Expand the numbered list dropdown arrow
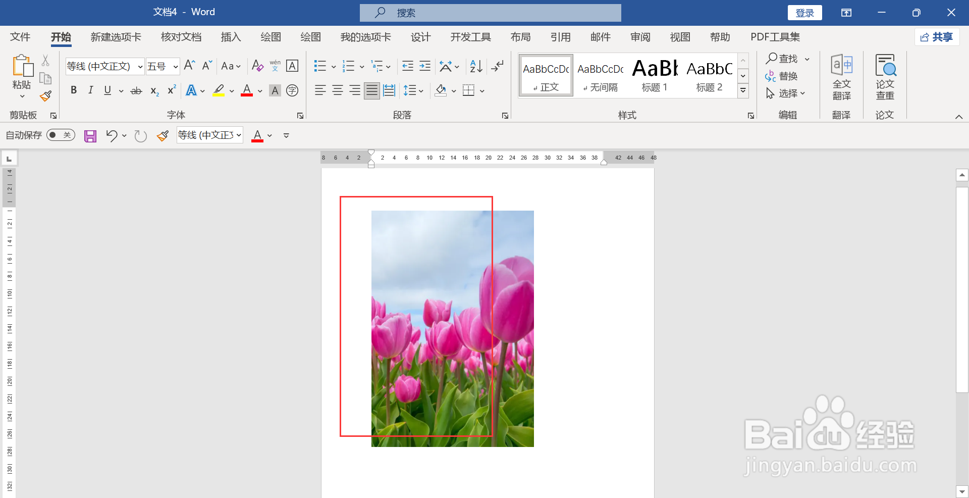Image resolution: width=969 pixels, height=498 pixels. pos(362,66)
